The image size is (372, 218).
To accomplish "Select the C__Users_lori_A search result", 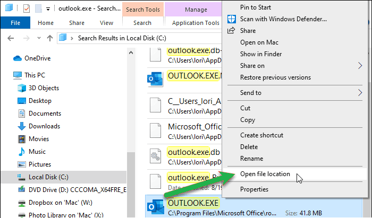I will click(184, 106).
